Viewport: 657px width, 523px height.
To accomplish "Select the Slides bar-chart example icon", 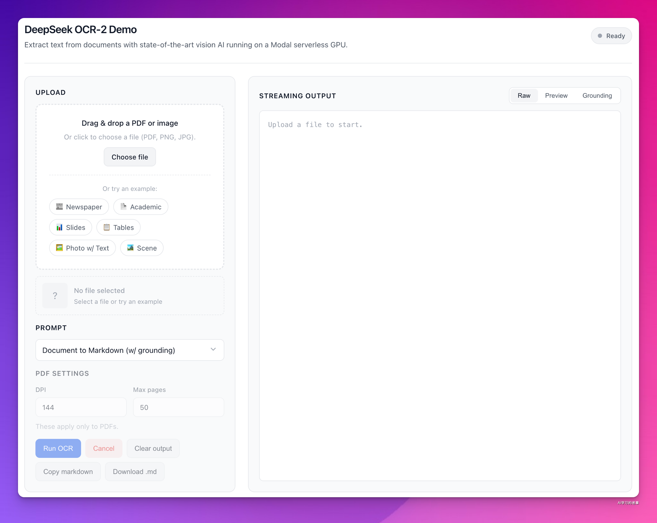I will pyautogui.click(x=59, y=227).
